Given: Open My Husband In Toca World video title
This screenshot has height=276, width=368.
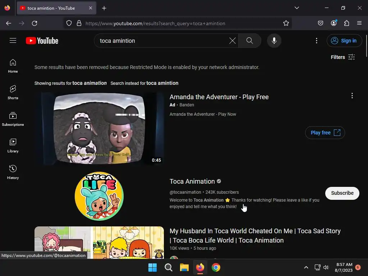Looking at the screenshot, I should tap(255, 236).
